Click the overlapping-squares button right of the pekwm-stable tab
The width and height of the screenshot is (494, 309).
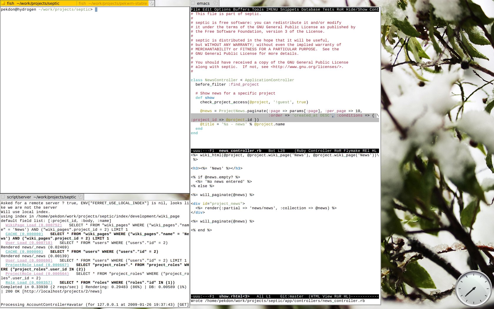click(x=151, y=3)
